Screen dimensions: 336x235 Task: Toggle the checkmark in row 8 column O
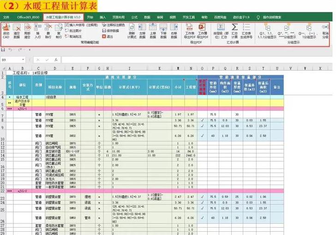203,120
